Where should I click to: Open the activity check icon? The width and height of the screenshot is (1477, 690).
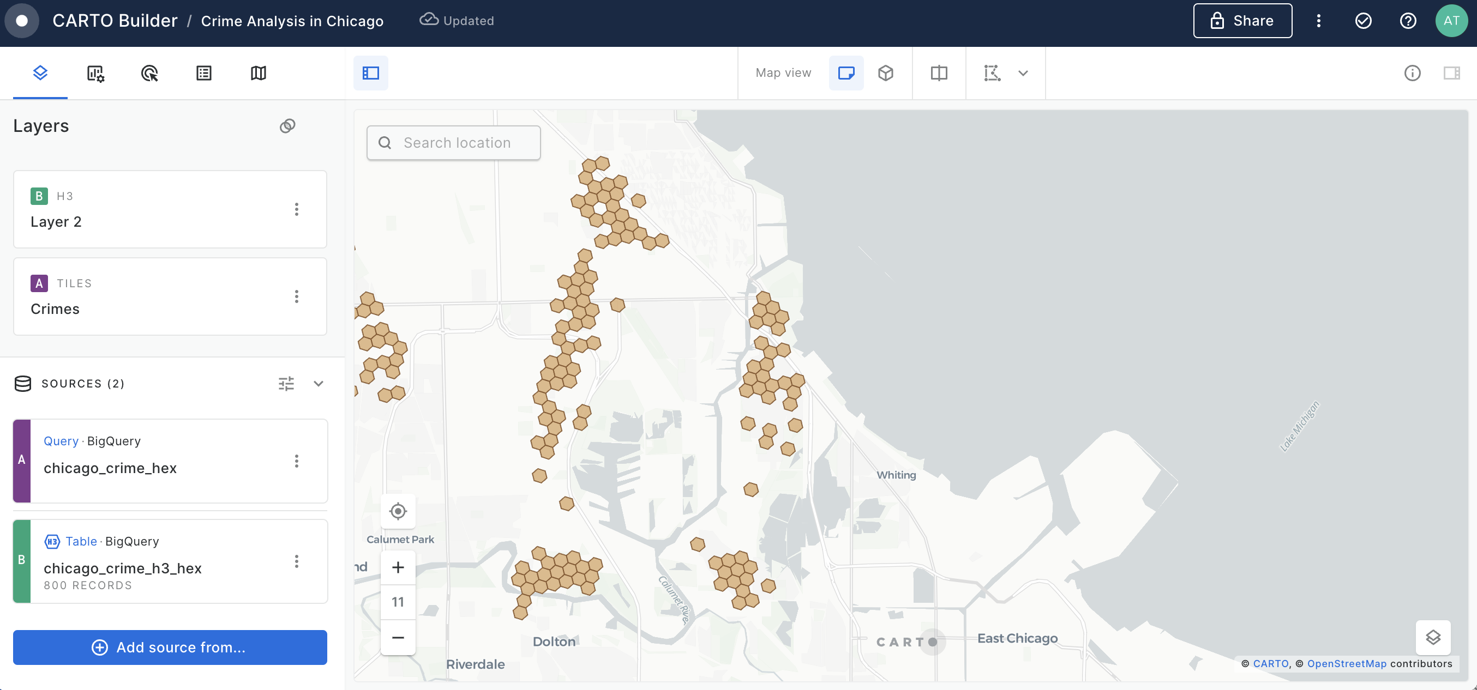coord(1364,21)
